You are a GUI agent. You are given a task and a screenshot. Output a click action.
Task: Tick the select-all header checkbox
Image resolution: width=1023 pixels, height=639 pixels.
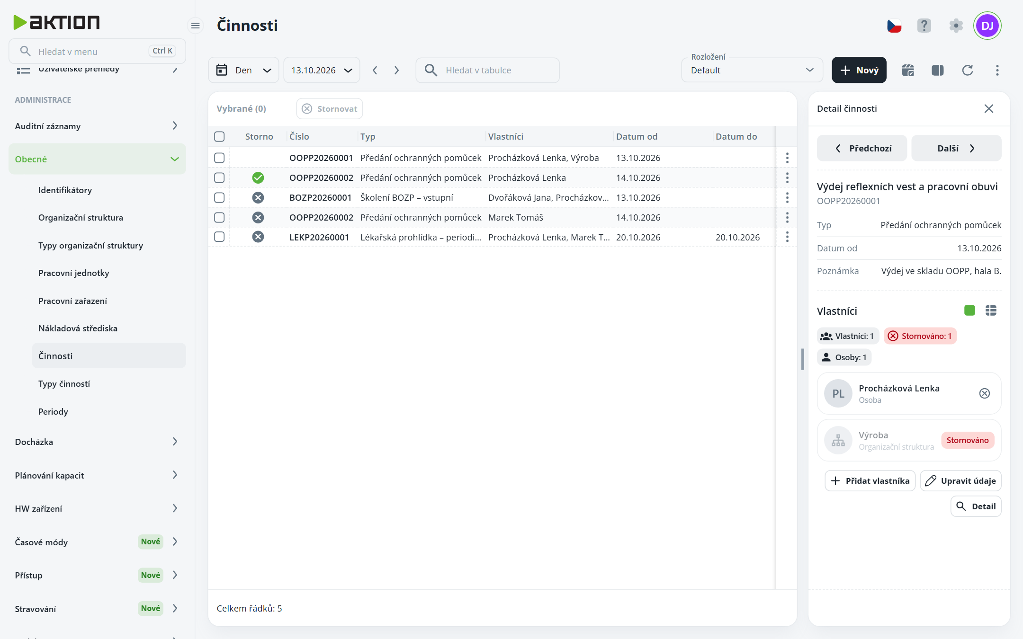click(219, 136)
